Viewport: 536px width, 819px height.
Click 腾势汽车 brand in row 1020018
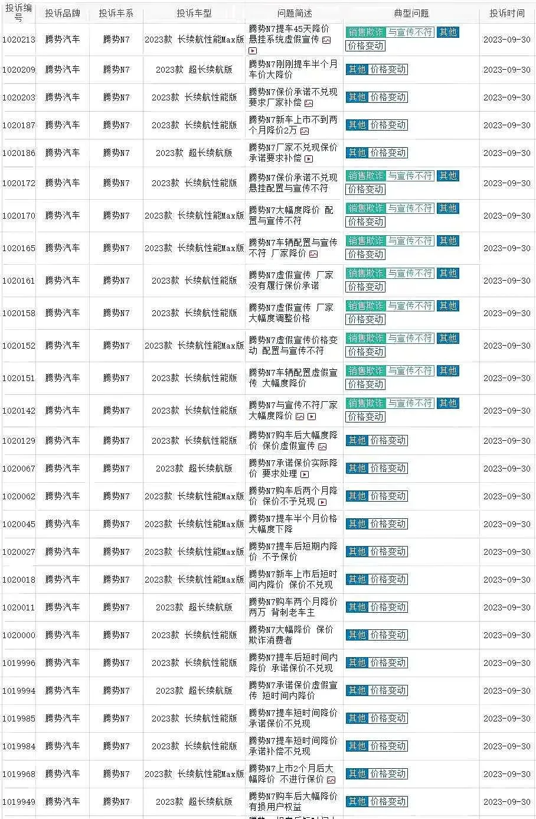click(63, 580)
